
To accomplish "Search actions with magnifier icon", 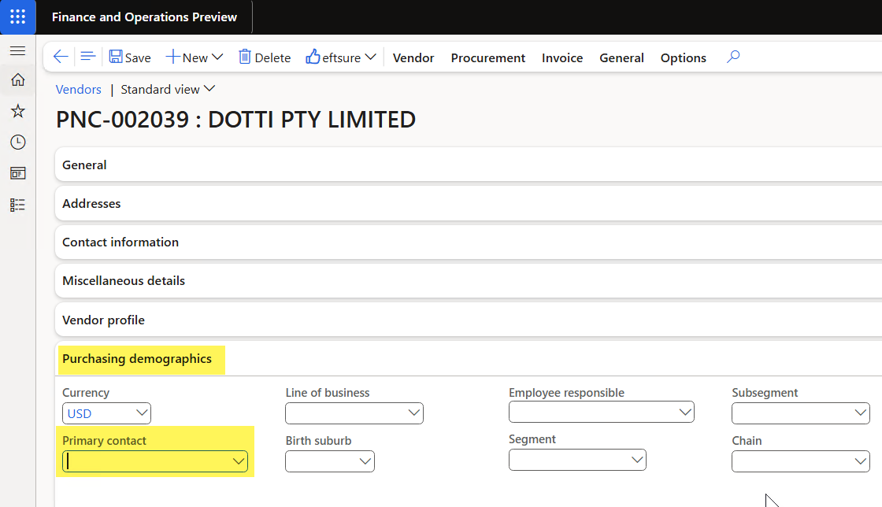I will [733, 57].
